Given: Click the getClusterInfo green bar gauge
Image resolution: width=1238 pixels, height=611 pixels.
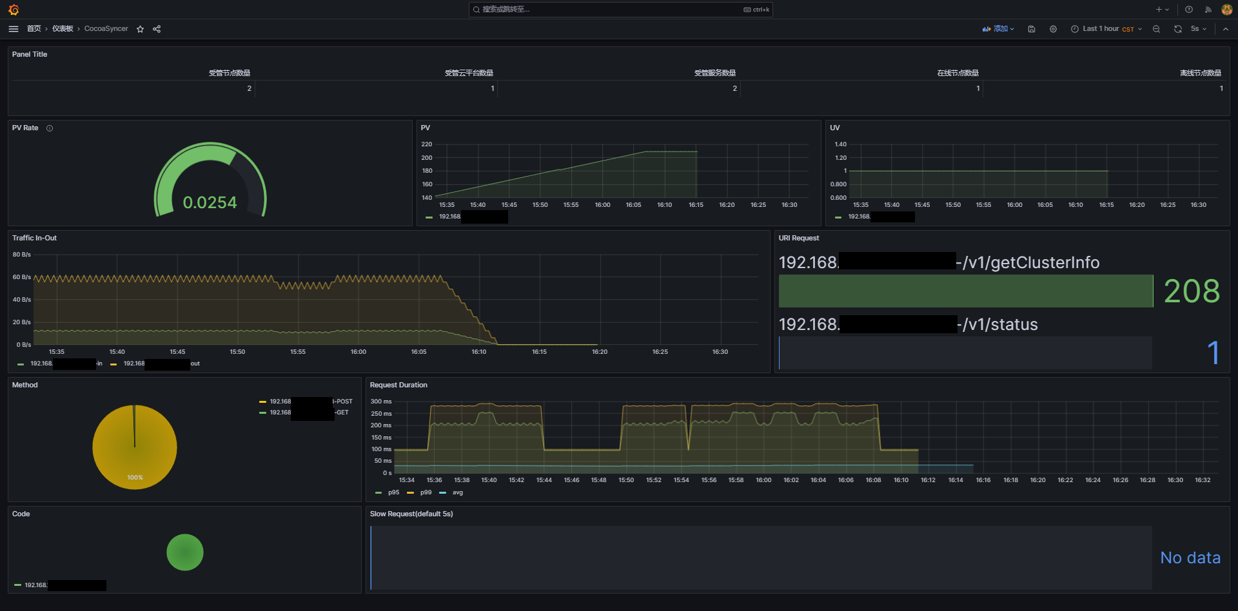Looking at the screenshot, I should [x=966, y=291].
